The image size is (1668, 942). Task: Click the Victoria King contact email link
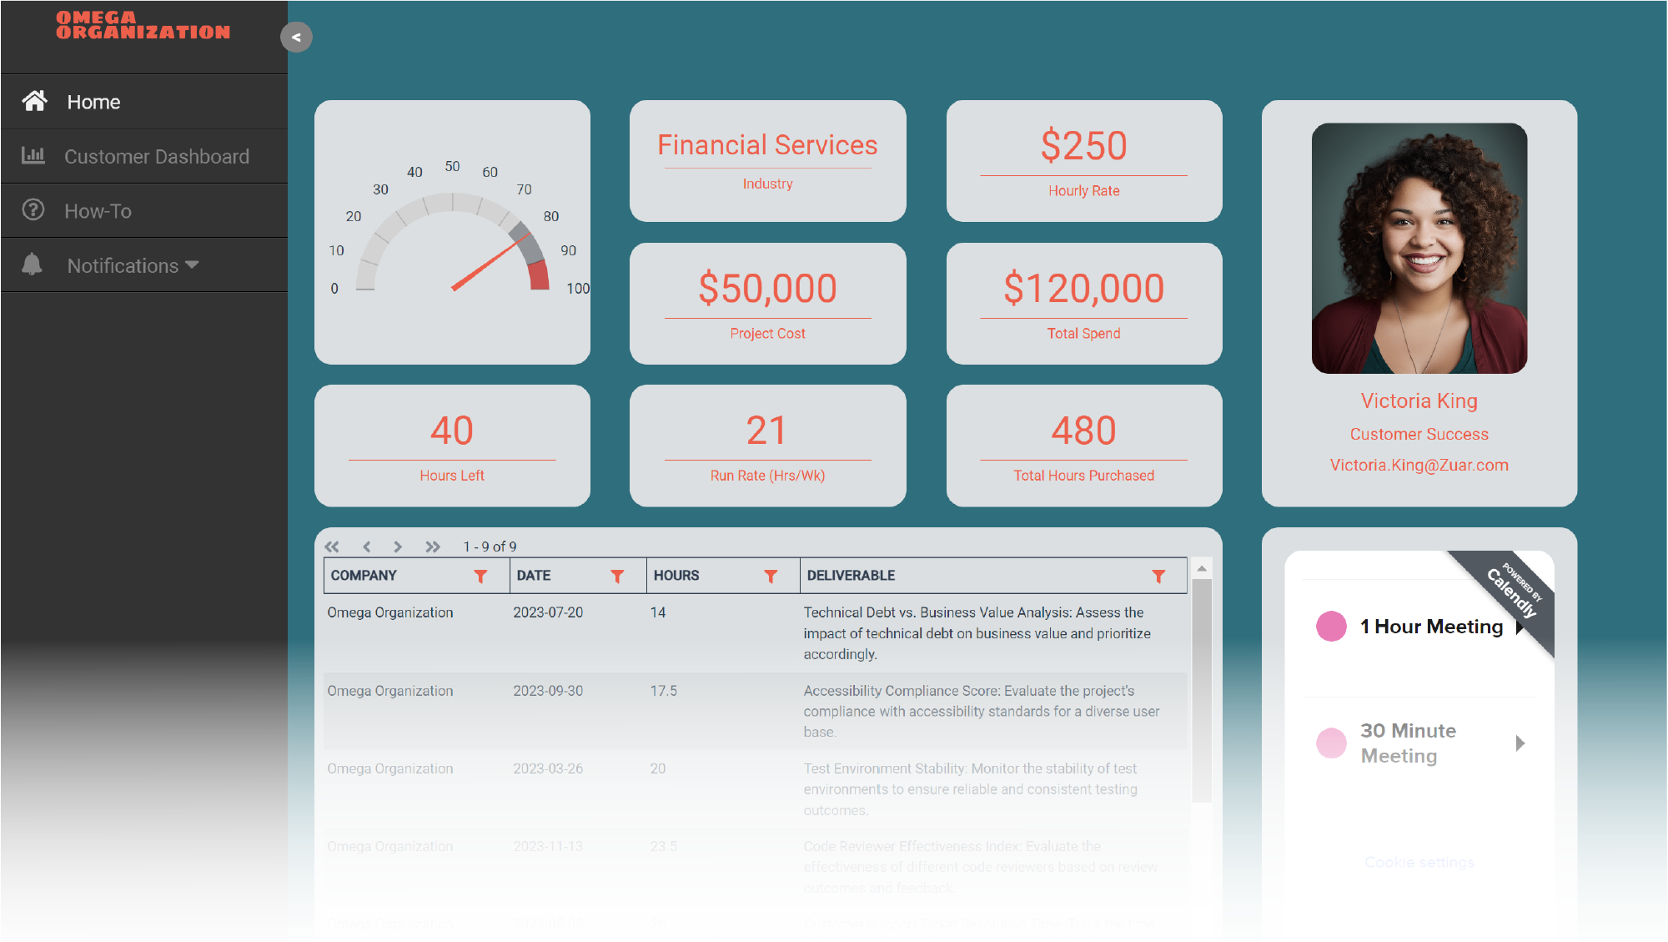pyautogui.click(x=1419, y=464)
